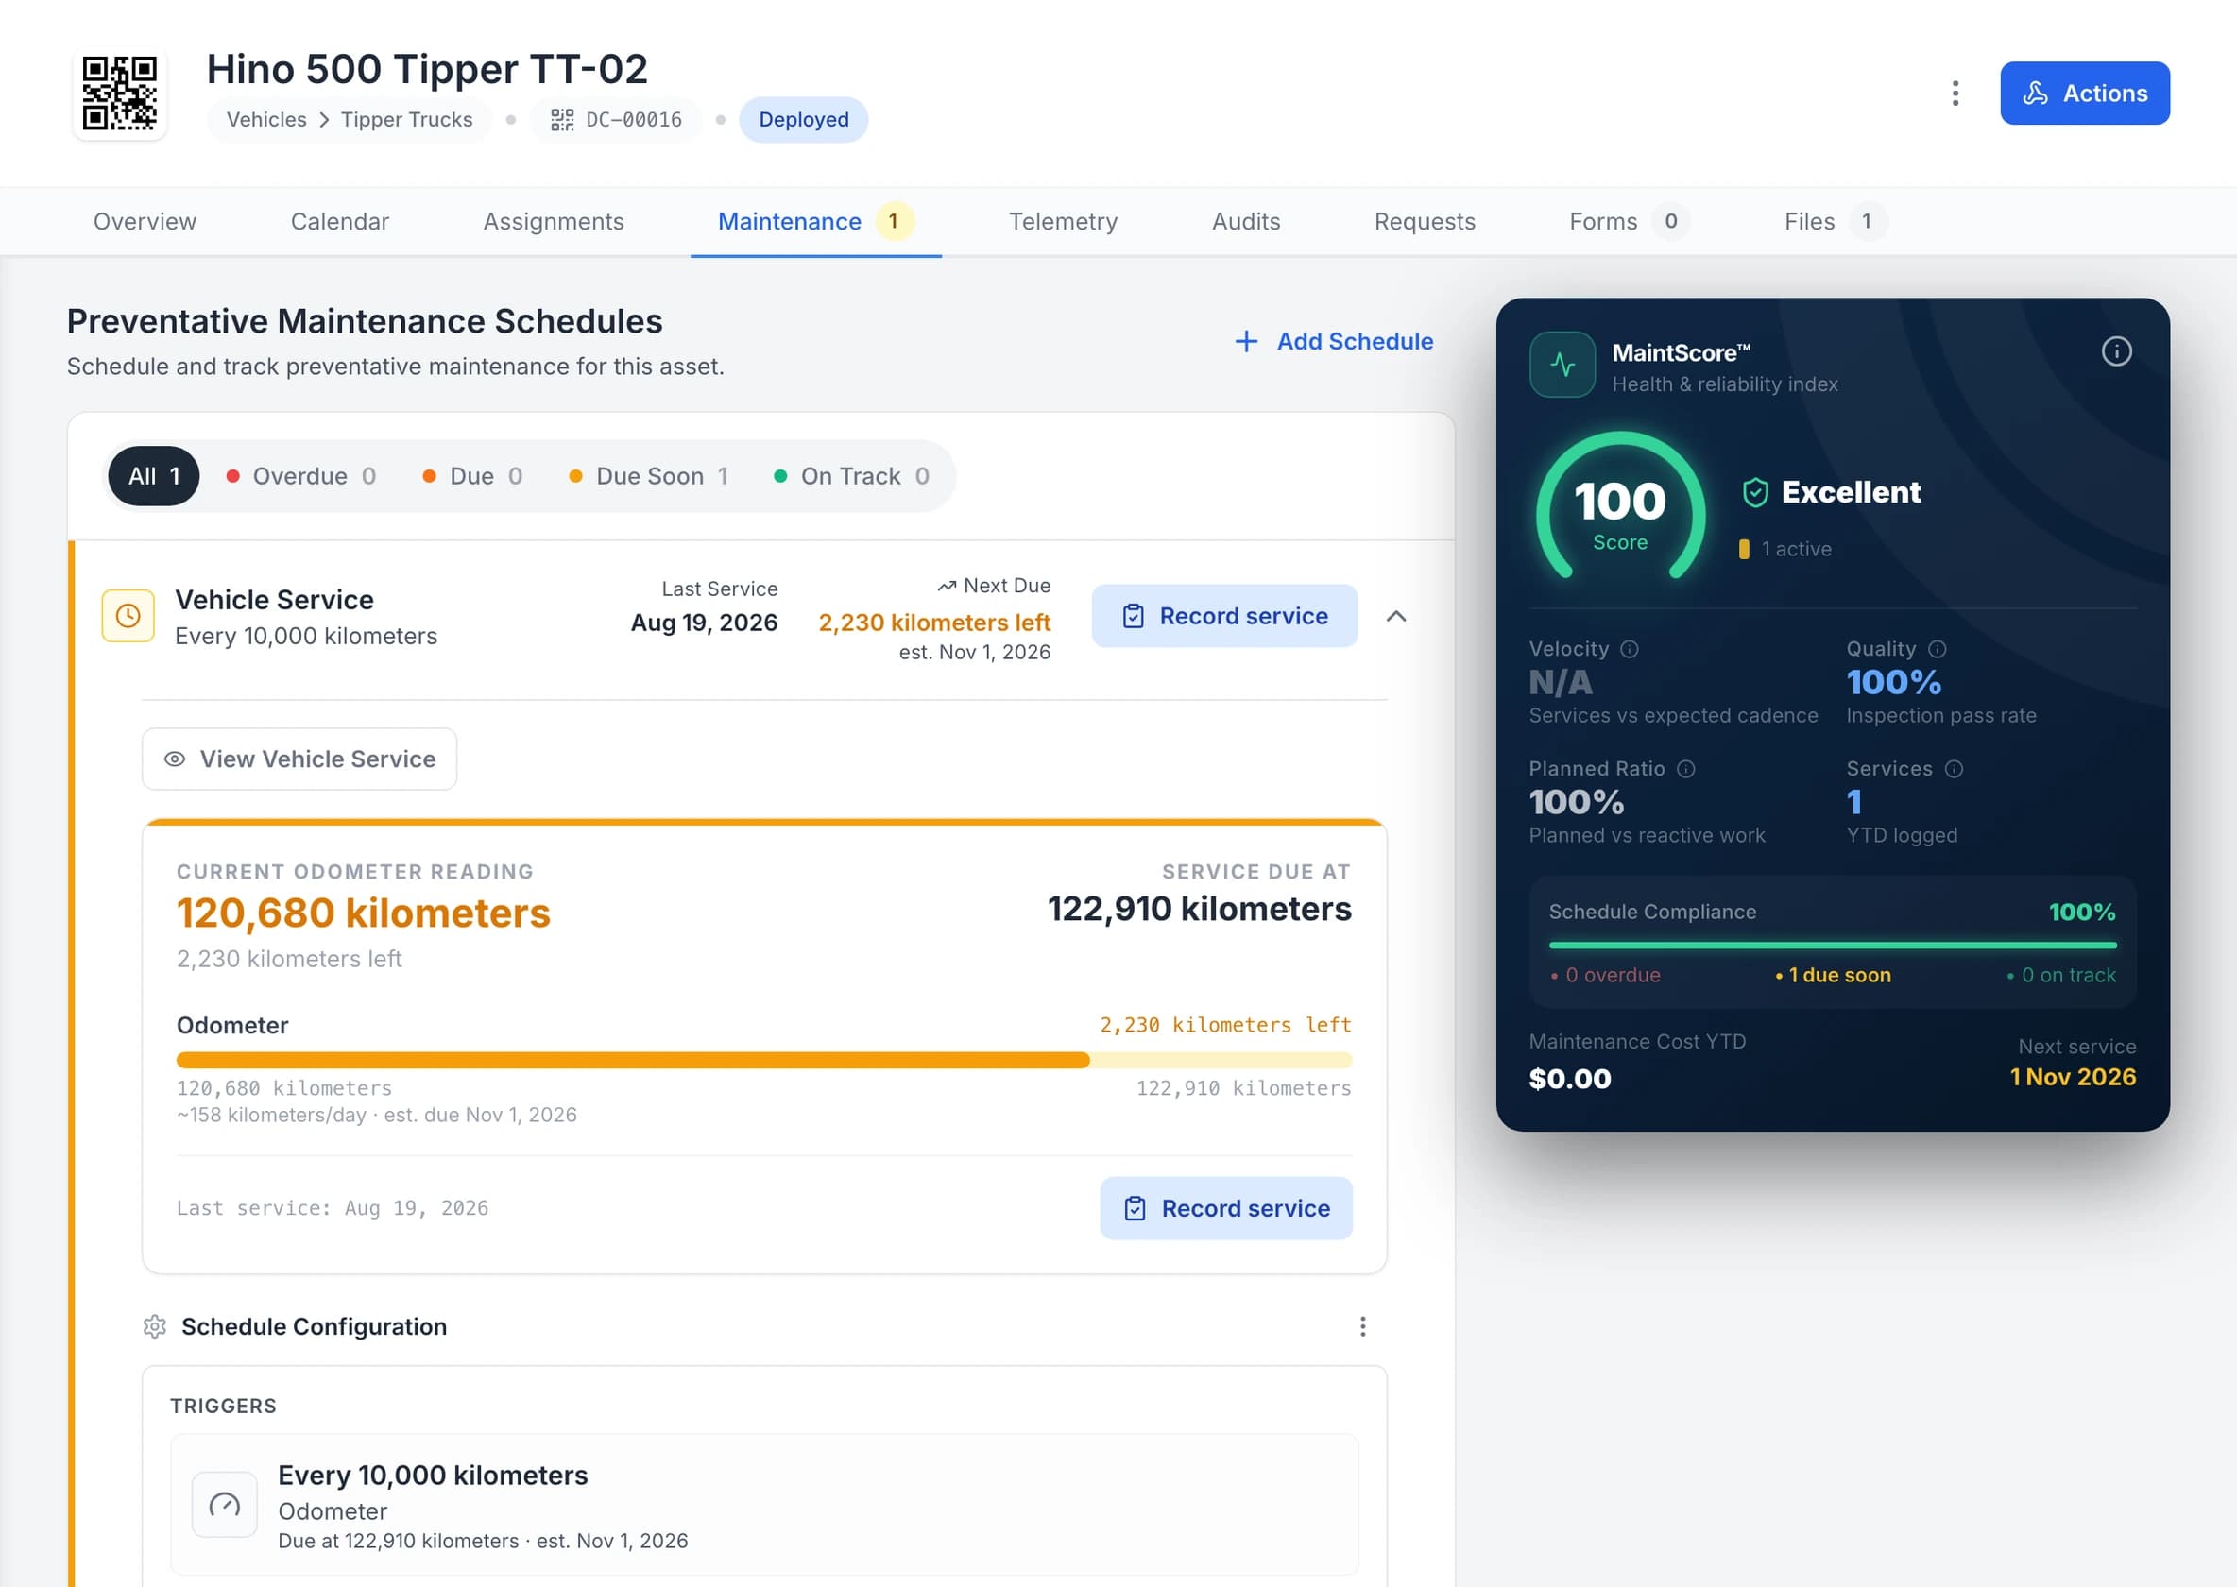The height and width of the screenshot is (1587, 2237).
Task: Show Velocity info tooltip icon
Action: click(x=1630, y=650)
